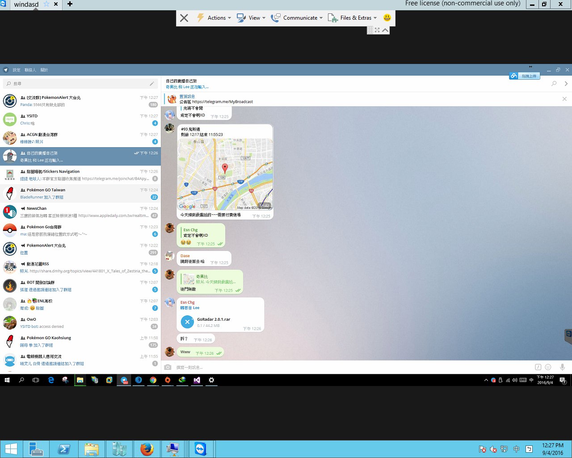This screenshot has height=458, width=572.
Task: Send feedback with TeamViewer smiley icon
Action: pos(387,18)
